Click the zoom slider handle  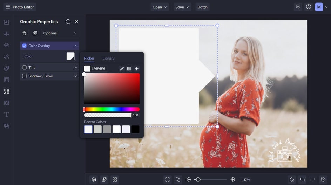(198, 179)
